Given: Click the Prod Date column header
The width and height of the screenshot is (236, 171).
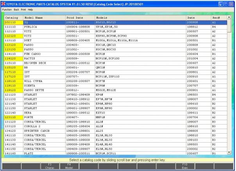Looking at the screenshot, I should tap(80, 17).
